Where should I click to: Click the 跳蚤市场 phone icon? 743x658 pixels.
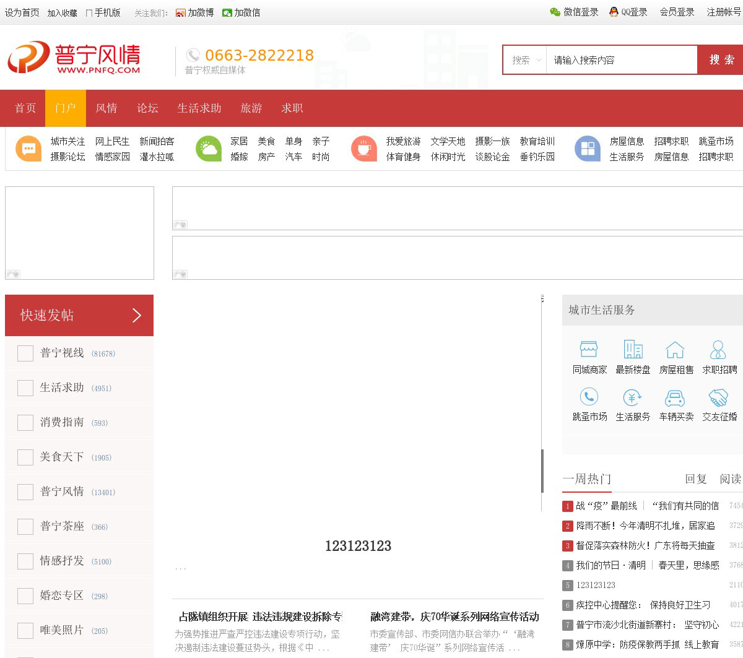click(x=589, y=397)
